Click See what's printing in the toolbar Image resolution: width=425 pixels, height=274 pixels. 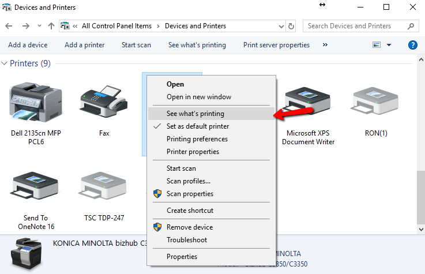point(197,45)
